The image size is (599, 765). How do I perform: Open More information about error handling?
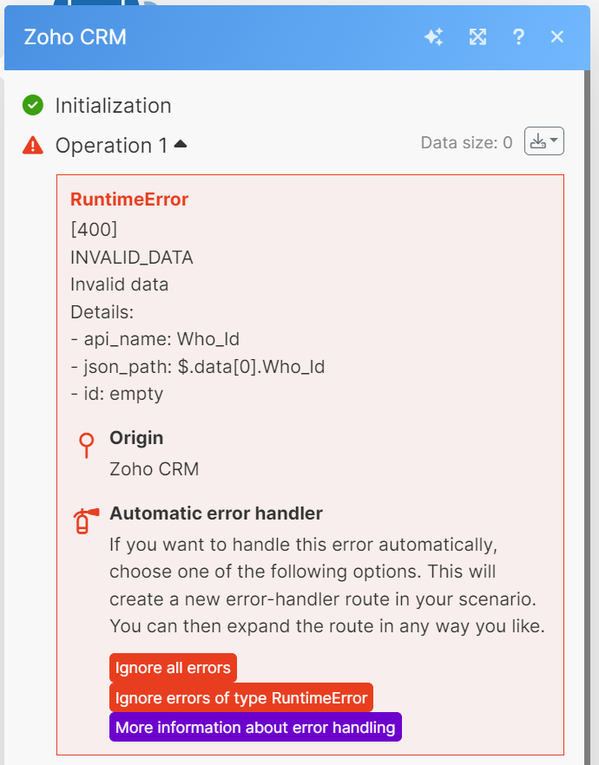(x=255, y=727)
